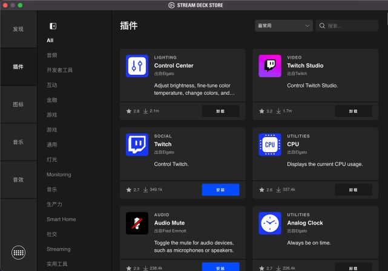Choose the 社交 category
Screen dimensions: 388x271
(x=52, y=234)
